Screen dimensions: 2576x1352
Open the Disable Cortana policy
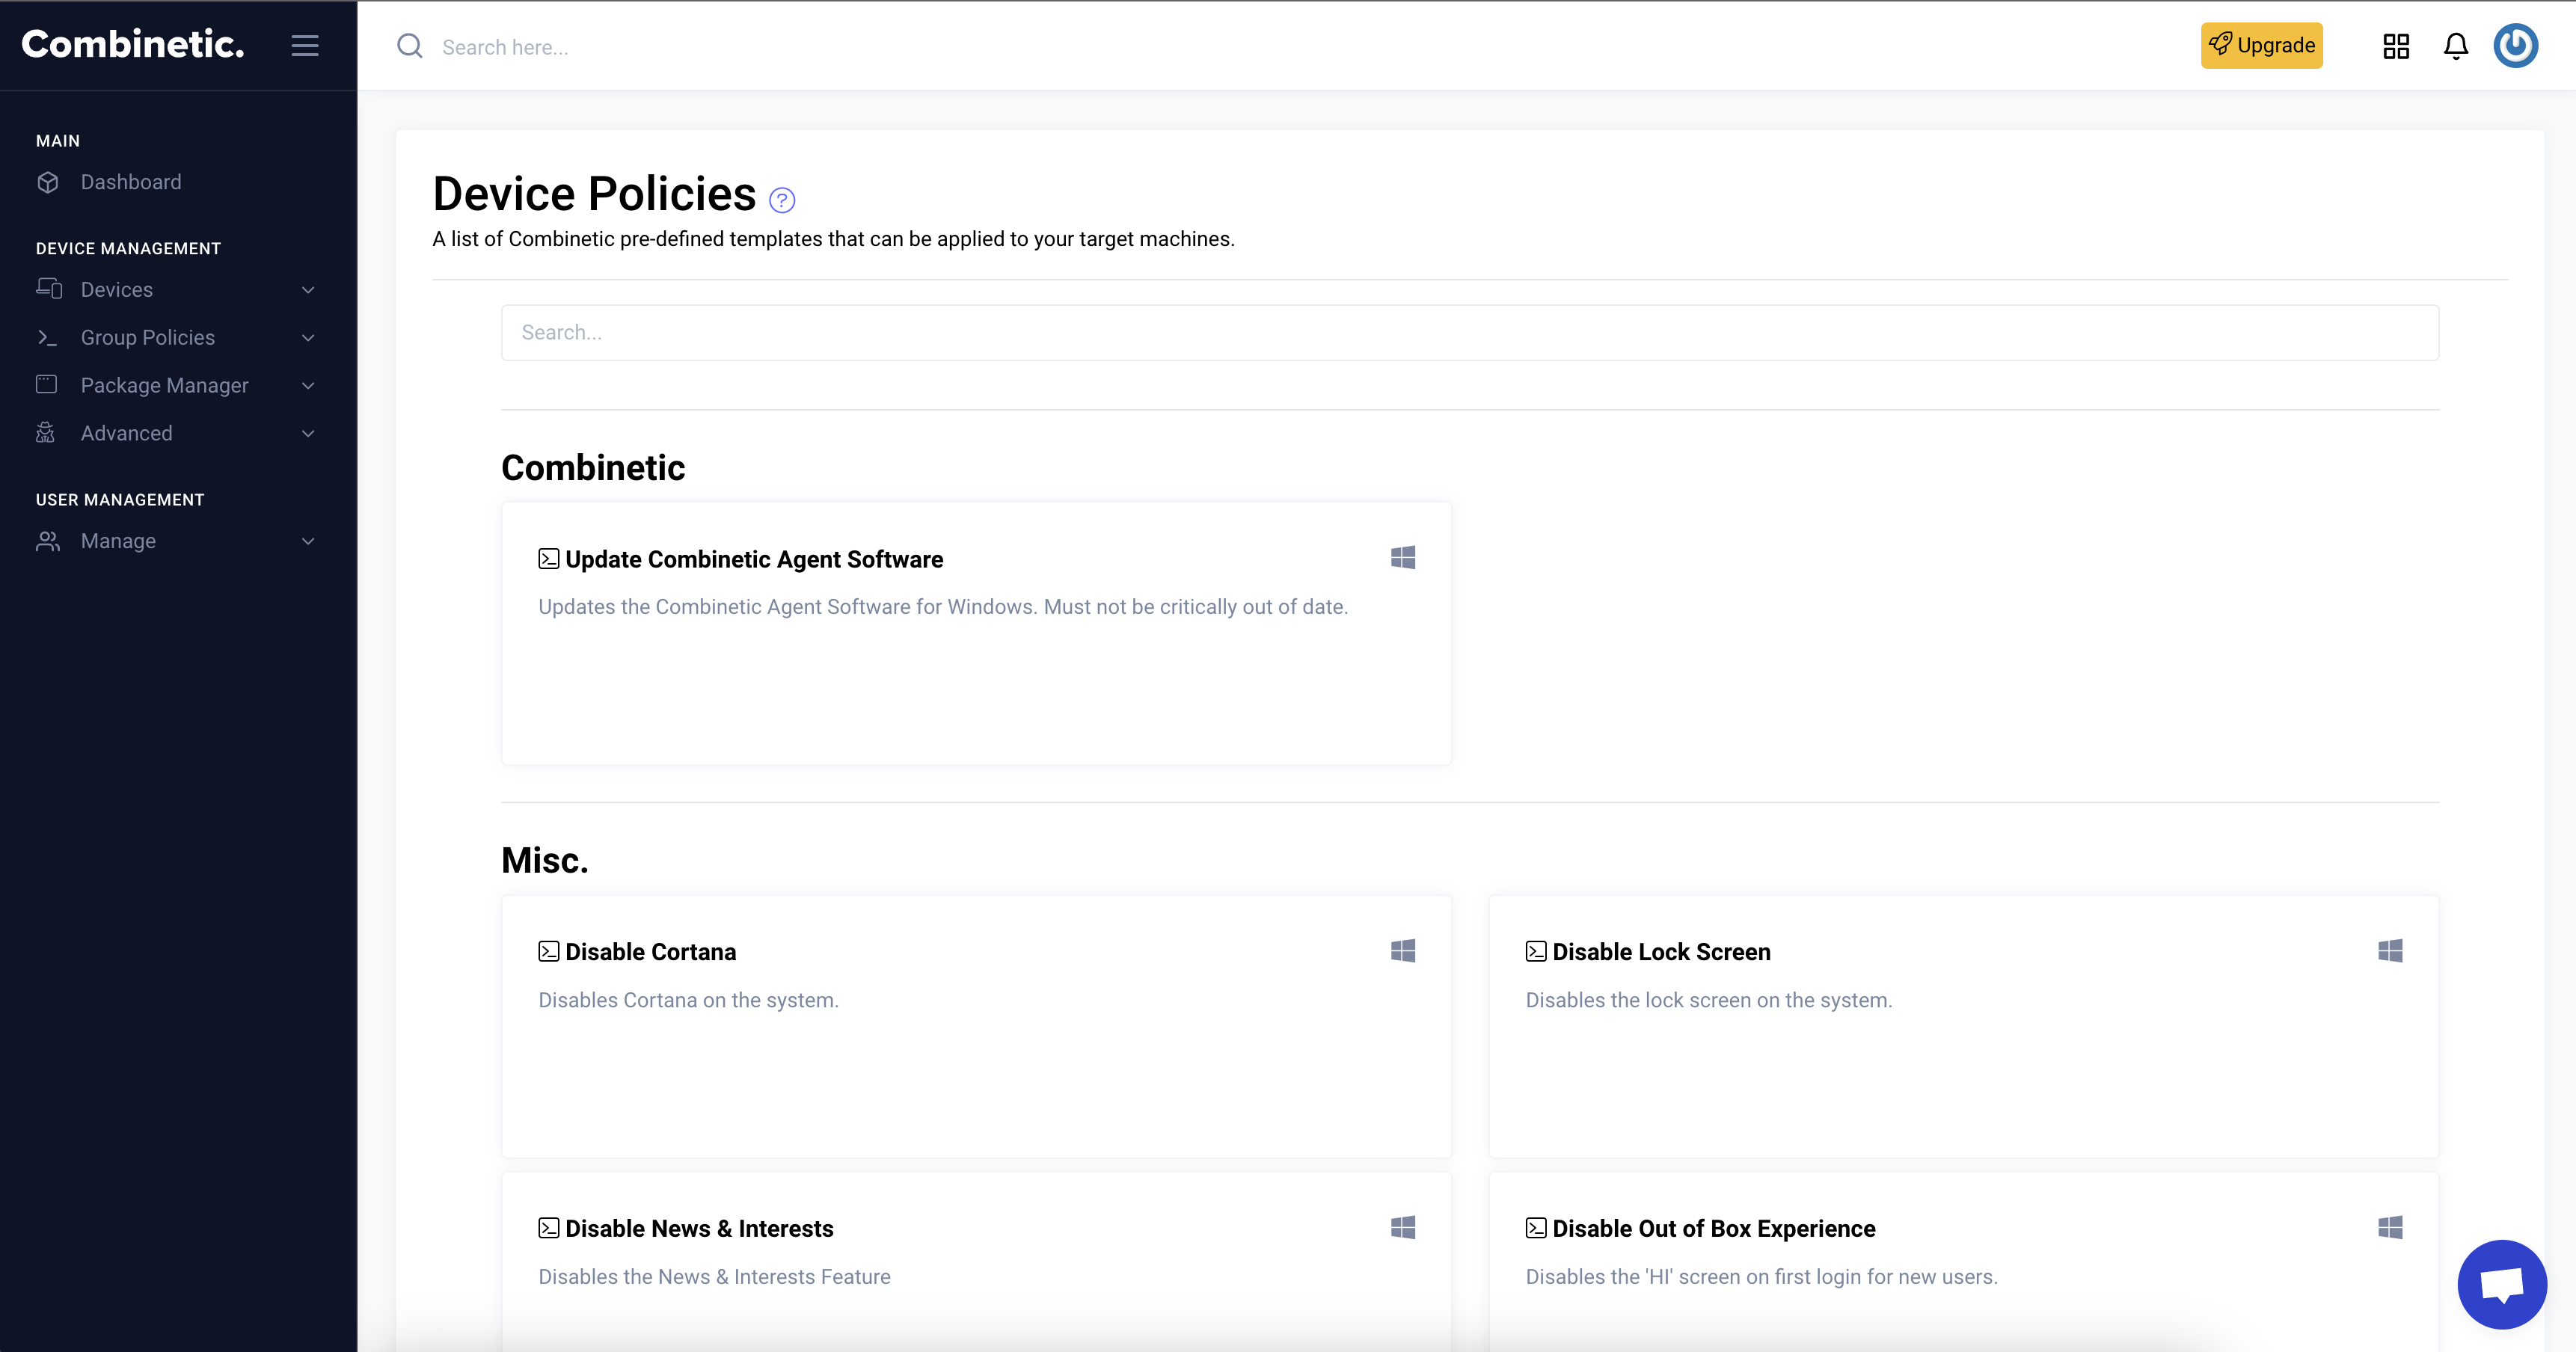click(651, 953)
